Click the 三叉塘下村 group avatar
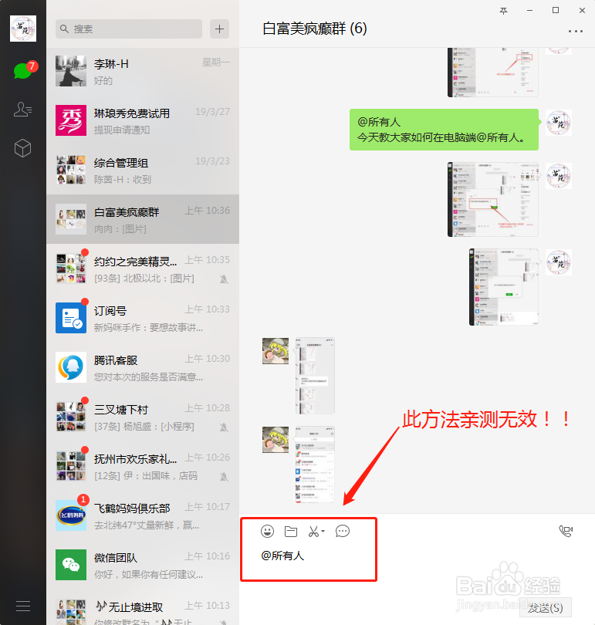595x625 pixels. pos(71,417)
